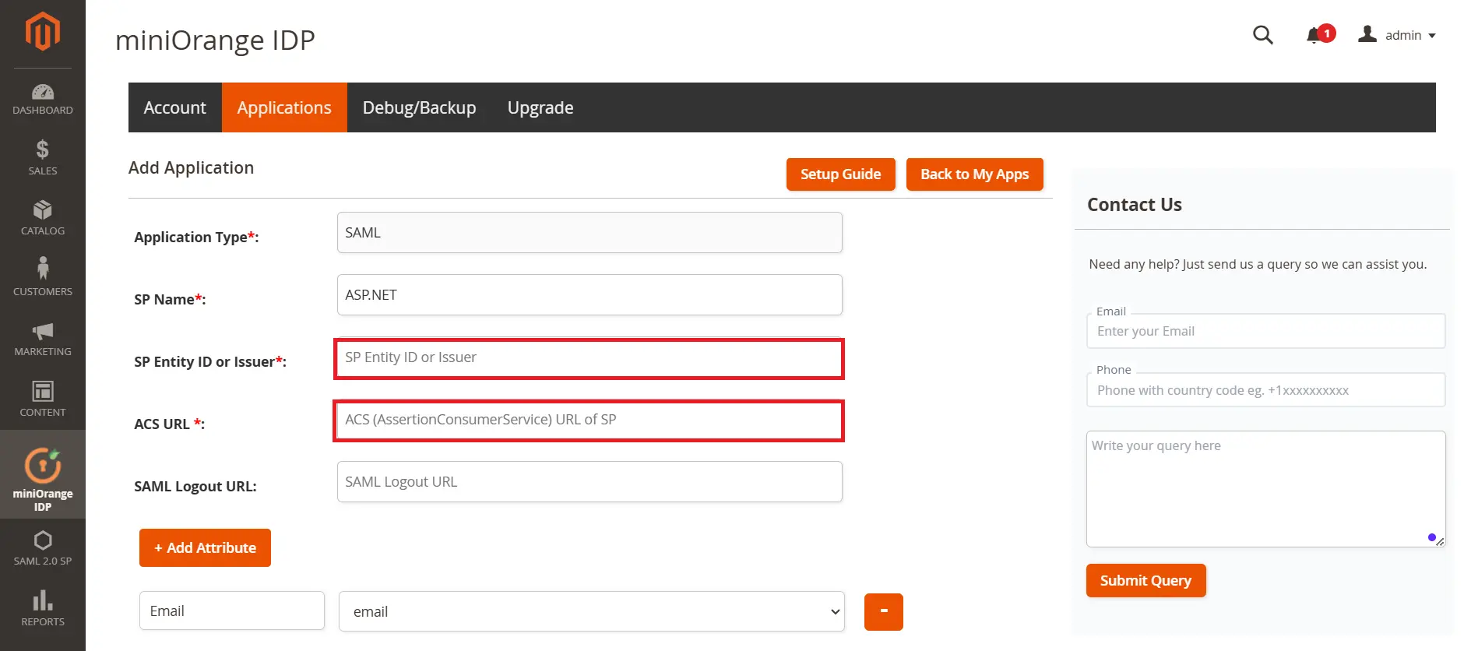Open the email attribute dropdown
1471x651 pixels.
(x=592, y=611)
